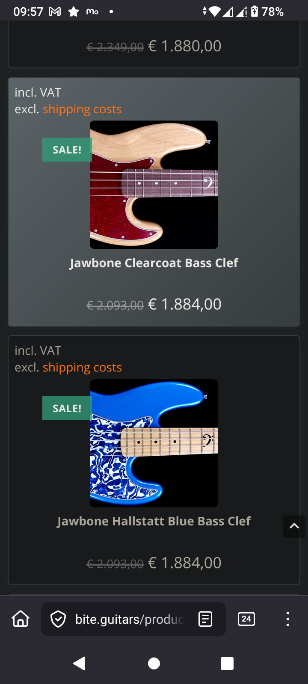The image size is (308, 684).
Task: Tap the Android back navigation button
Action: point(80,663)
